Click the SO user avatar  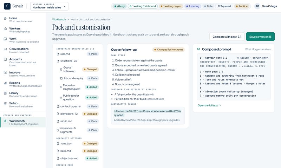pyautogui.click(x=257, y=6)
